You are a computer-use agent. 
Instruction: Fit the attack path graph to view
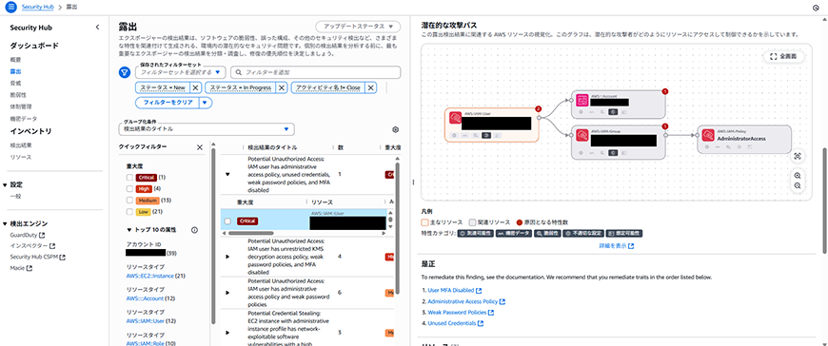pos(798,156)
